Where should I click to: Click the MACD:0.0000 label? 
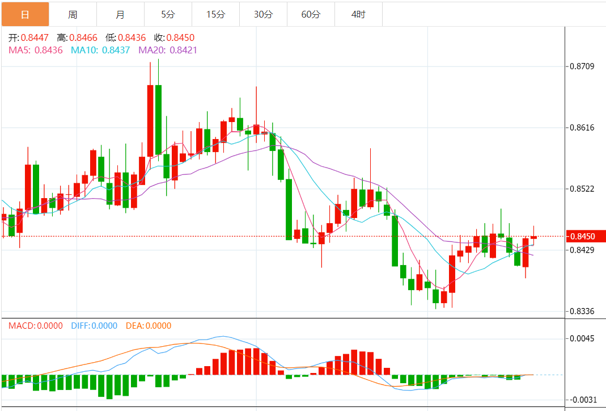36,325
